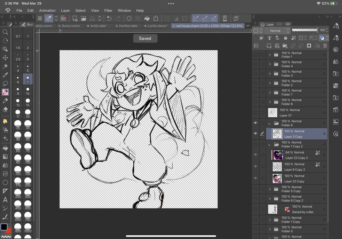
Task: Click the Create layer mask icon
Action: click(x=309, y=46)
